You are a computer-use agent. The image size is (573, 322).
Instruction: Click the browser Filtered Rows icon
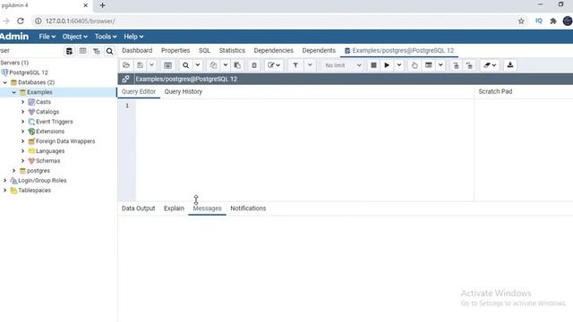tap(97, 51)
